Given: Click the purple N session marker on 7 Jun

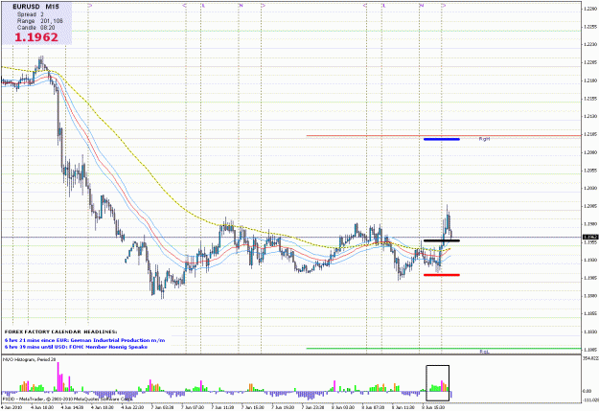Looking at the screenshot, I should click(x=241, y=6).
